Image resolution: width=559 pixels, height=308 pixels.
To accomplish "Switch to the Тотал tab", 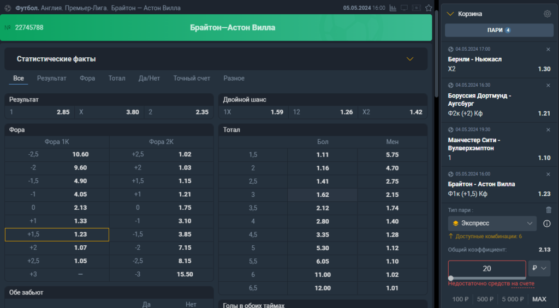I will [x=117, y=78].
